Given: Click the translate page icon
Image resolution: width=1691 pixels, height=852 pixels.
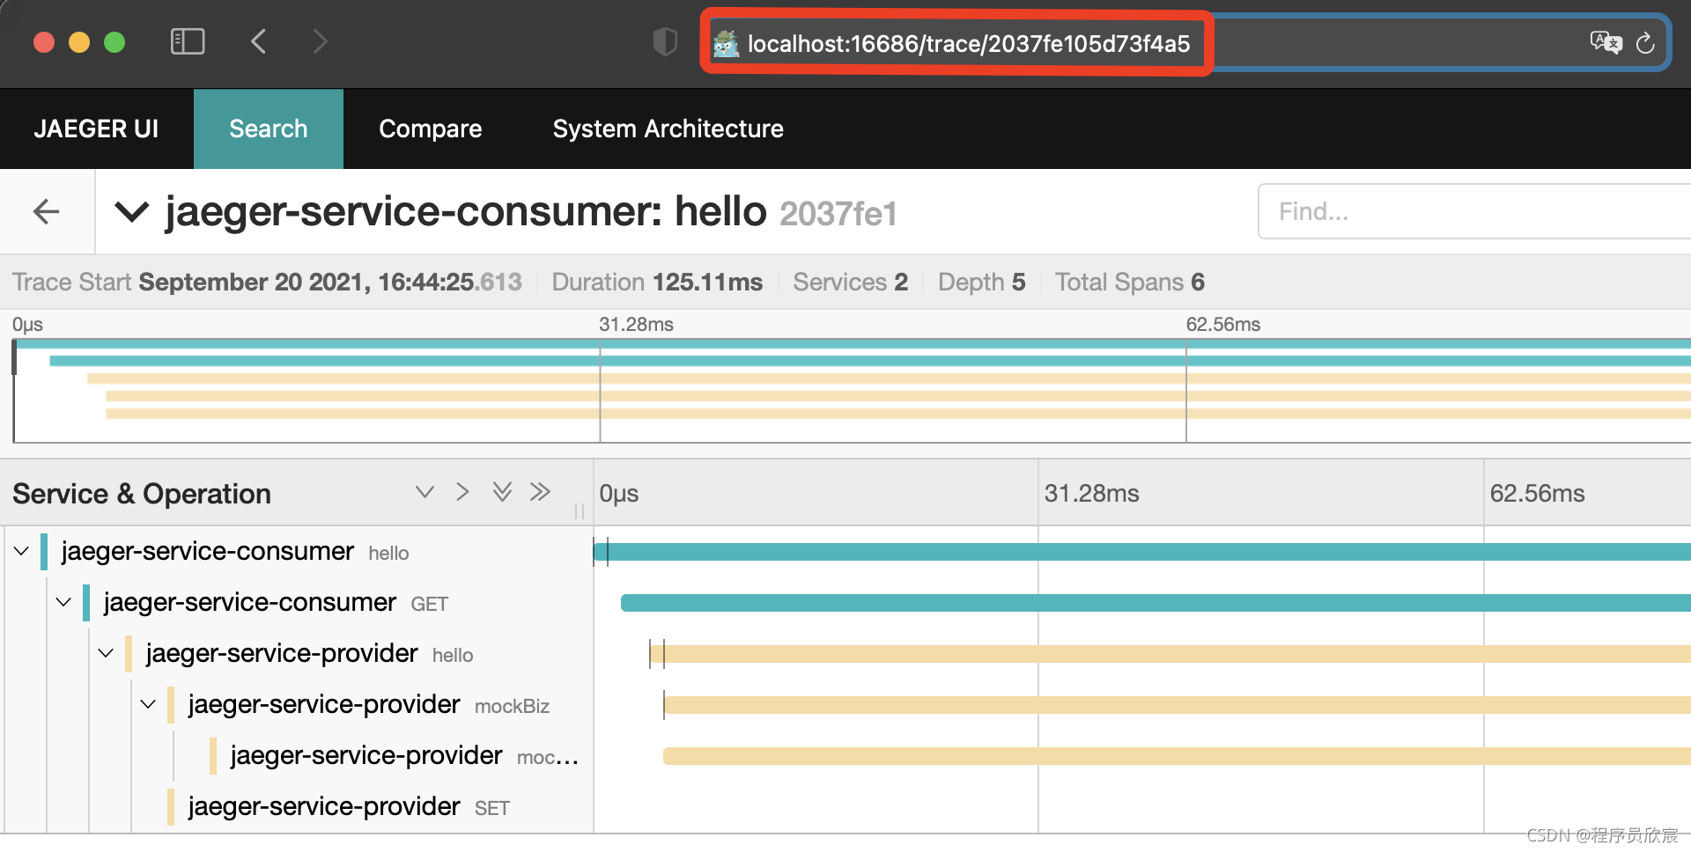Looking at the screenshot, I should 1605,42.
